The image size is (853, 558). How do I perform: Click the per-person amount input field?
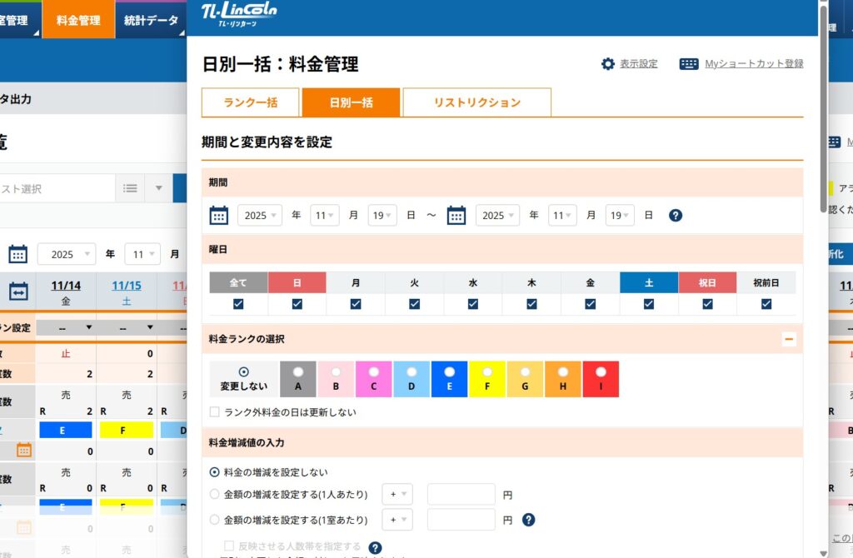point(461,495)
